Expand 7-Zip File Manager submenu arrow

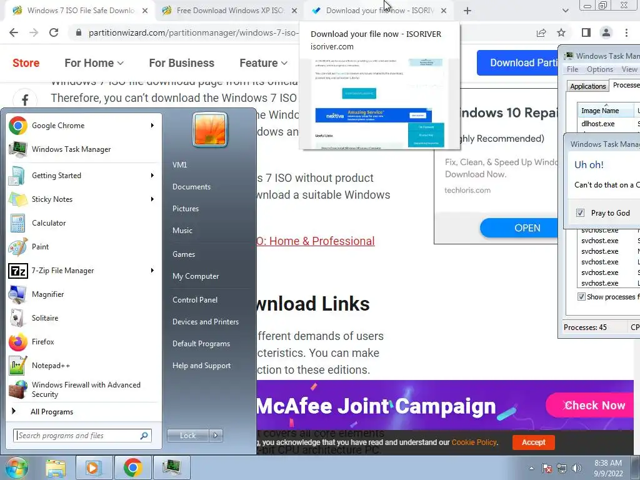[x=152, y=270]
